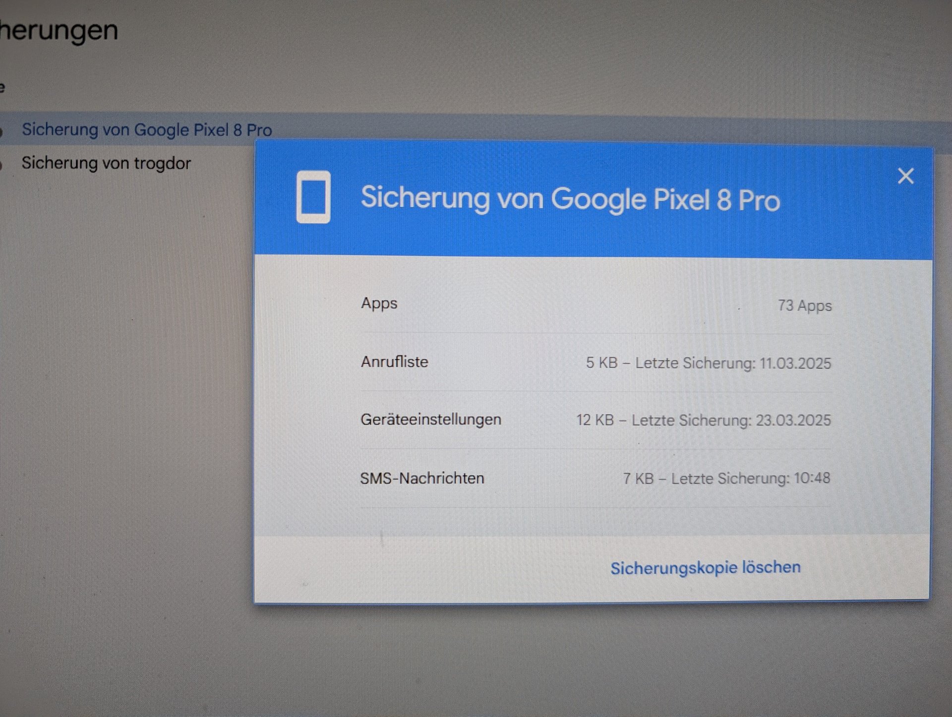Click Sicherungskopie löschen link
This screenshot has width=952, height=717.
705,567
